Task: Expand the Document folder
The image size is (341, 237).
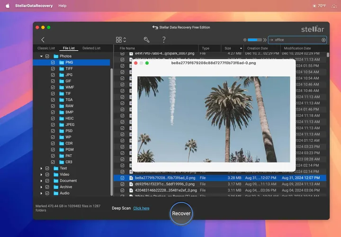Action: (x=41, y=181)
